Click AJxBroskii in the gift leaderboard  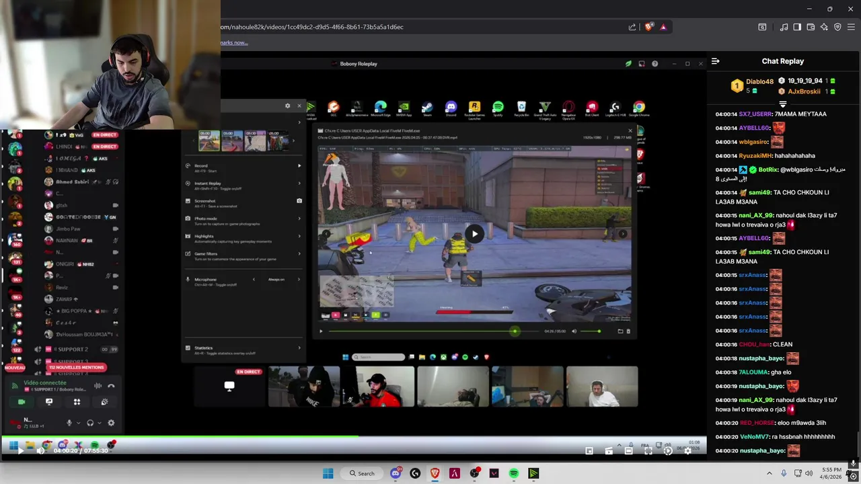(804, 91)
